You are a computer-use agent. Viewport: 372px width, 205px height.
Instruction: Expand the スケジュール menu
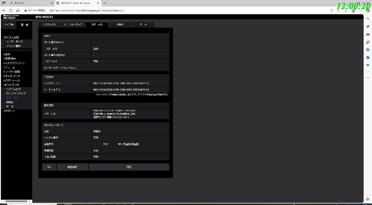coord(11,80)
